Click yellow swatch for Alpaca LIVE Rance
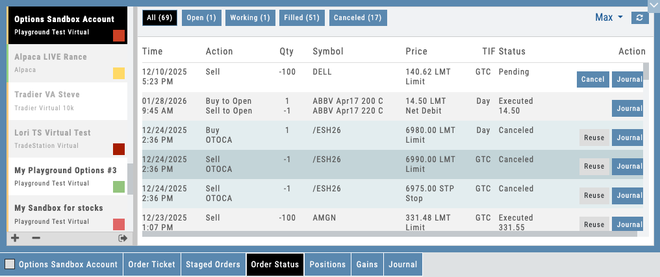 [x=119, y=73]
